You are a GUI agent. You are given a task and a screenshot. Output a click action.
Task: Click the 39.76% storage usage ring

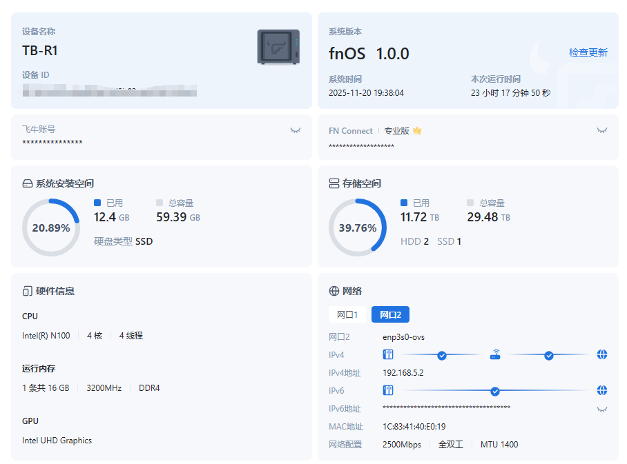(357, 228)
